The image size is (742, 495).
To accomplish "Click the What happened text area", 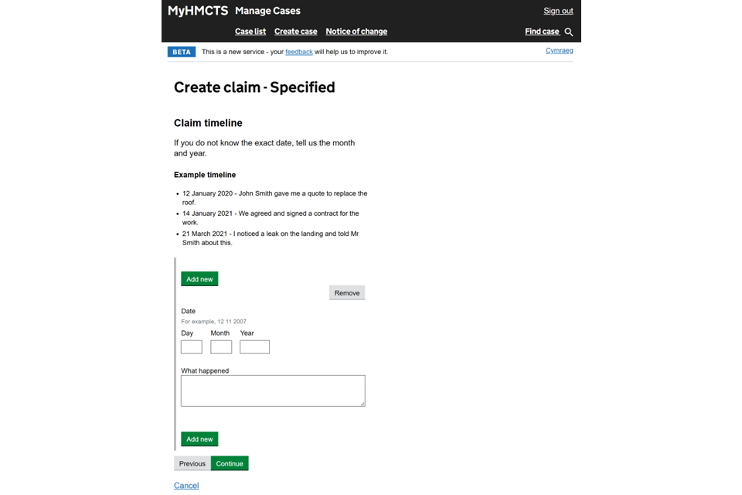I will [x=273, y=391].
